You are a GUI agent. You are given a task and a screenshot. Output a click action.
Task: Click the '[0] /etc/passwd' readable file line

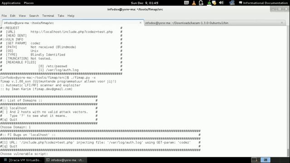tap(53, 66)
